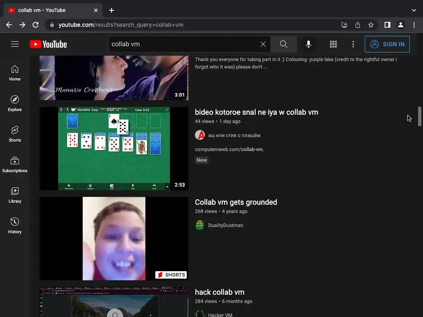423x317 pixels.
Task: Click the YouTube logo
Action: 48,44
